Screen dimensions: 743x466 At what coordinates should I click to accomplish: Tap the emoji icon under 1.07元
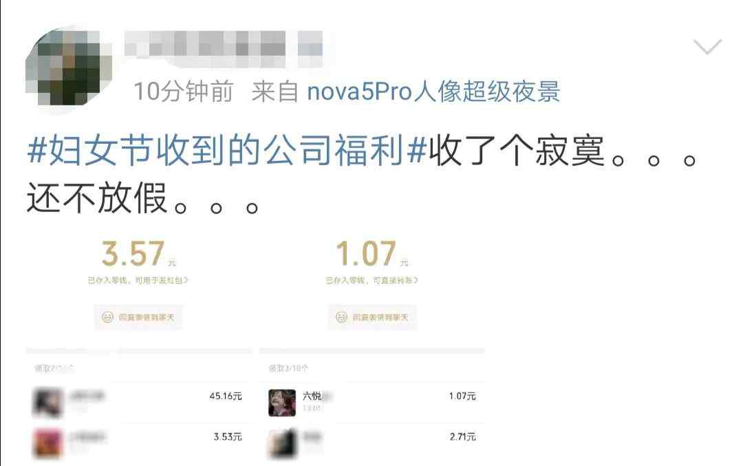tap(341, 317)
